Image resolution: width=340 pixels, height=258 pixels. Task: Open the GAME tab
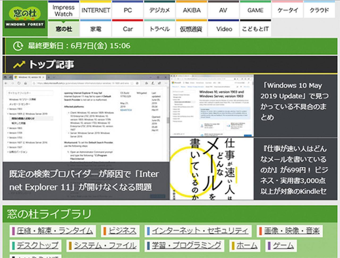[255, 10]
